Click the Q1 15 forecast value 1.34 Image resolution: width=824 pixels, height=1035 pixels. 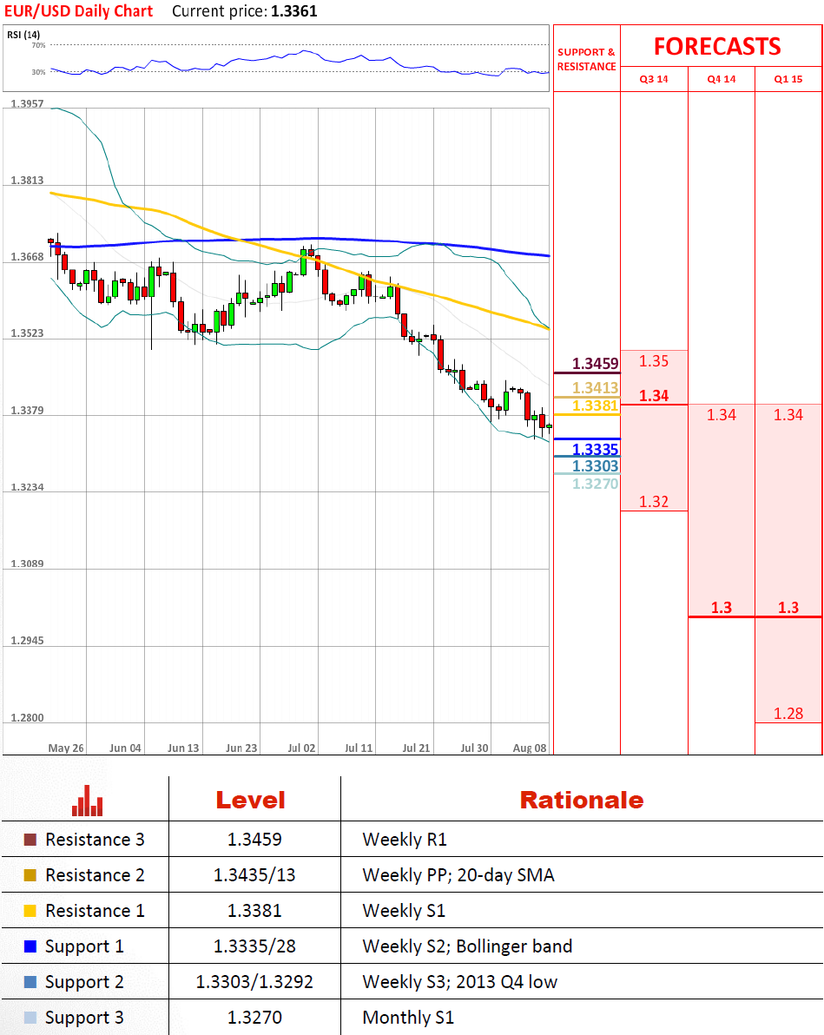click(x=788, y=414)
